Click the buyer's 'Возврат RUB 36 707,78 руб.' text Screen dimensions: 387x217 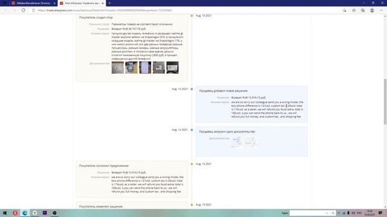tap(129, 29)
